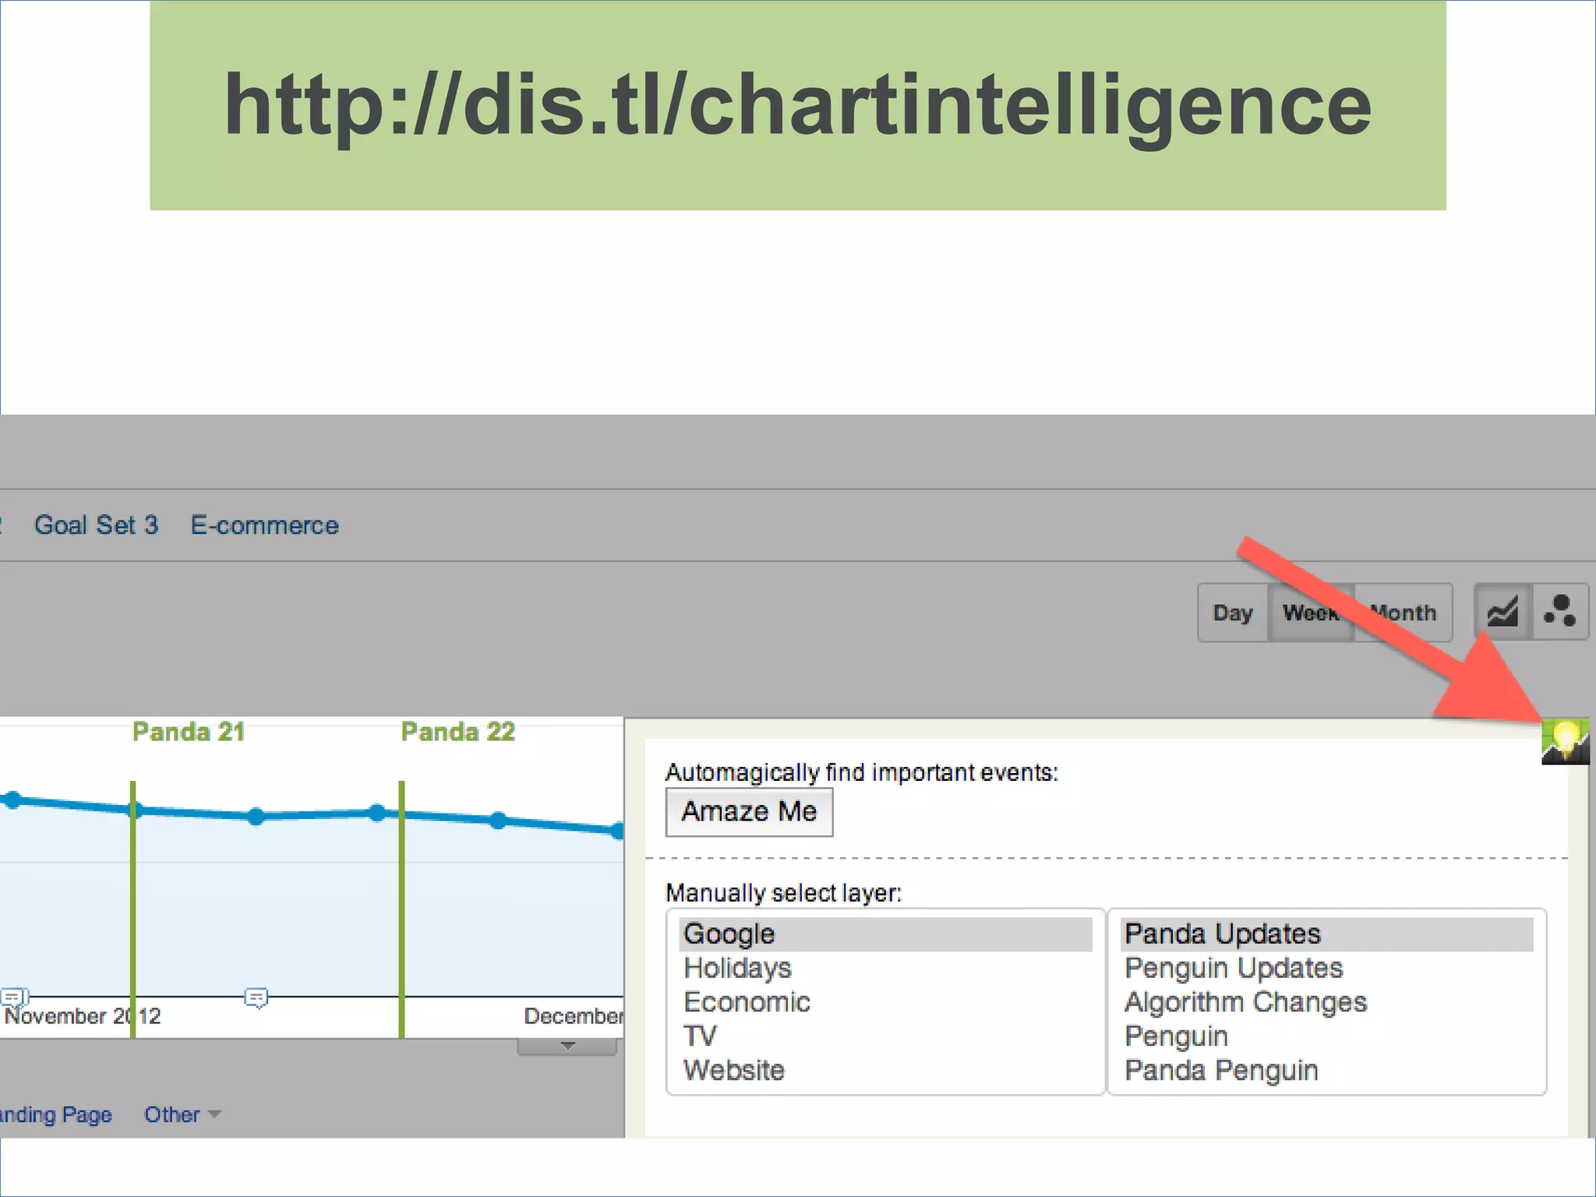Open the E-commerce tab
1596x1197 pixels.
pos(265,525)
